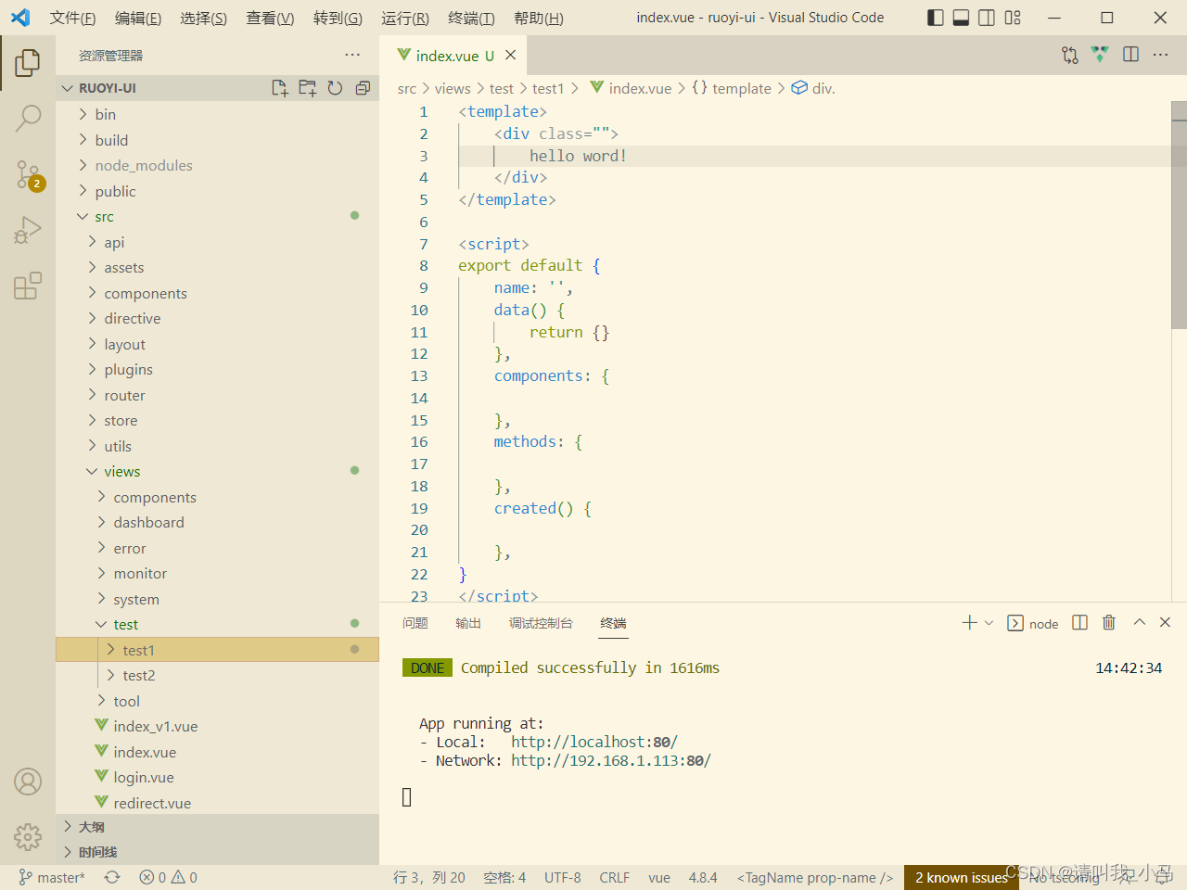This screenshot has width=1187, height=890.
Task: Click the master* branch indicator
Action: 52,877
